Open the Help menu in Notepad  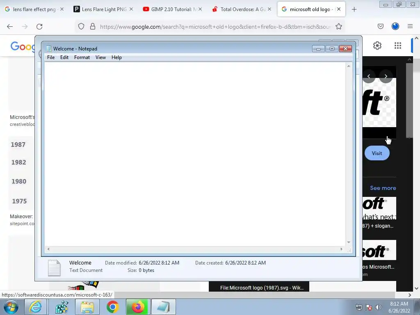click(x=116, y=57)
